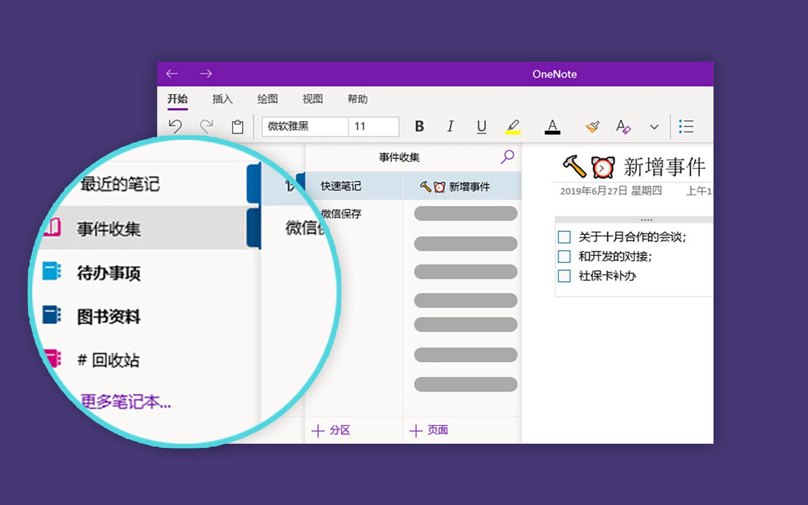Apply yellow highlight pen
Image resolution: width=808 pixels, height=505 pixels.
[512, 127]
